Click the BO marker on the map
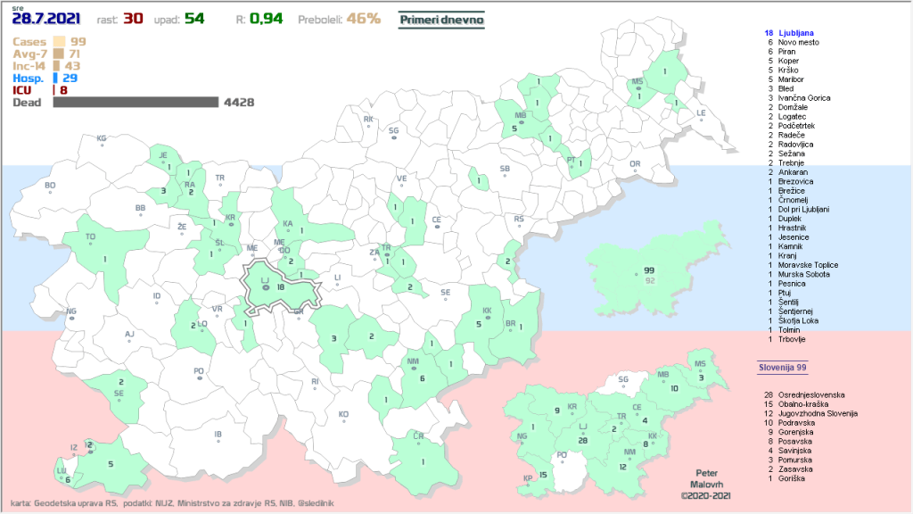 click(x=50, y=187)
